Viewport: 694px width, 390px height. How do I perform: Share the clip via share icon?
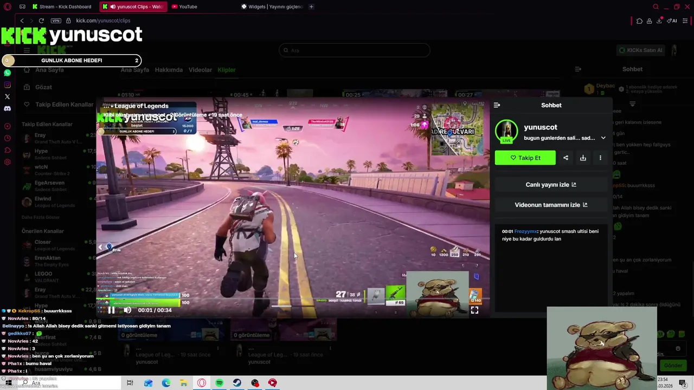(x=566, y=158)
